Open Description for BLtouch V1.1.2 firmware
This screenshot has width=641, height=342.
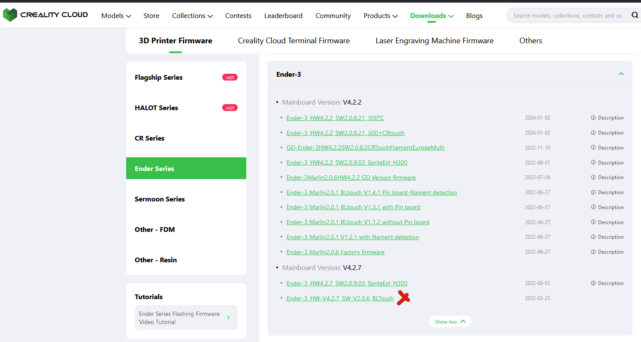tap(608, 222)
